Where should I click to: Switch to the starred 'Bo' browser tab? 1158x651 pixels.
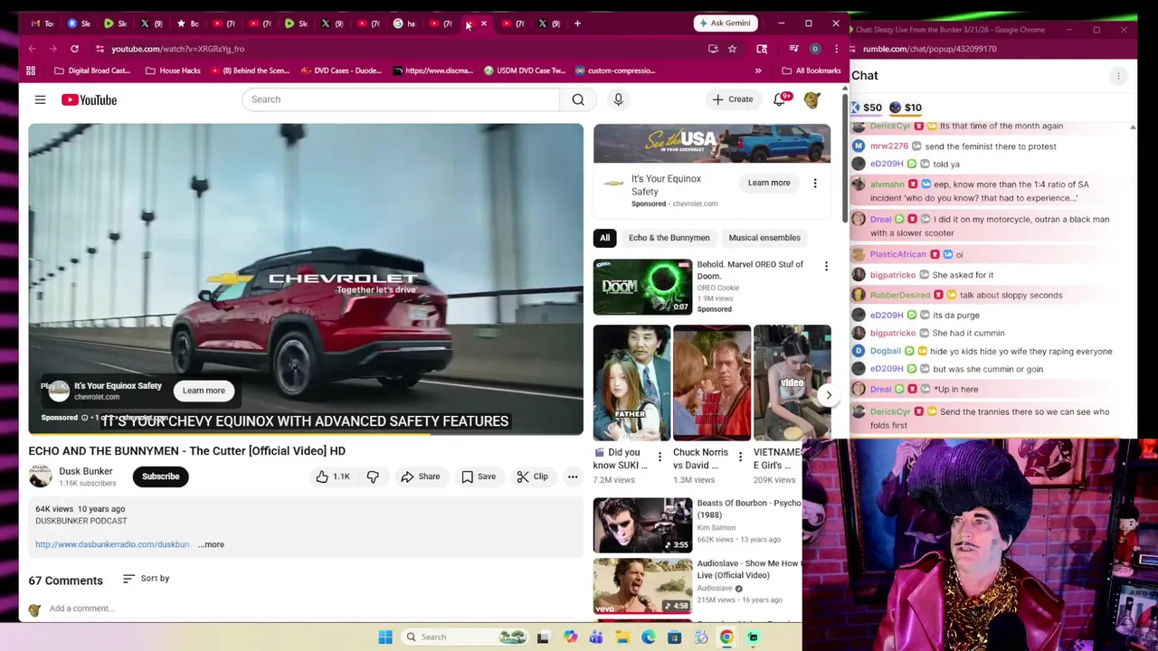pos(187,24)
